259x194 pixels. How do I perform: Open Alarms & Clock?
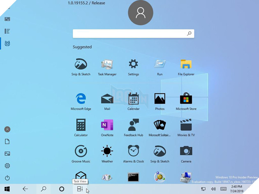pyautogui.click(x=133, y=154)
